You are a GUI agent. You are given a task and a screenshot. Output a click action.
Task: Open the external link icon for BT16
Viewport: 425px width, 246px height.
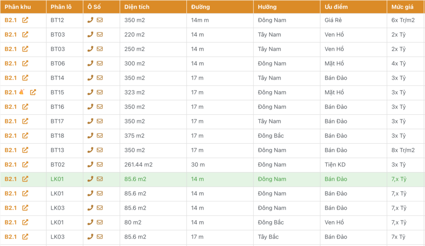pyautogui.click(x=25, y=107)
